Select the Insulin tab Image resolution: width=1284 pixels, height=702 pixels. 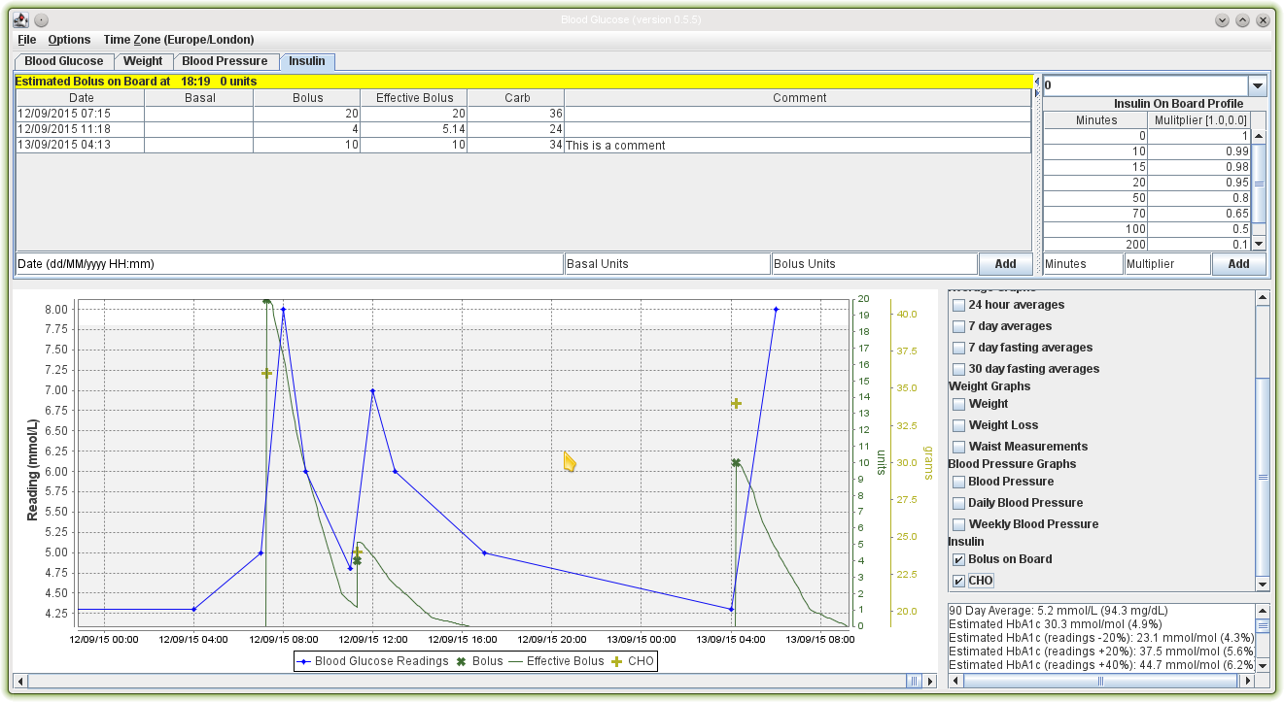(307, 61)
